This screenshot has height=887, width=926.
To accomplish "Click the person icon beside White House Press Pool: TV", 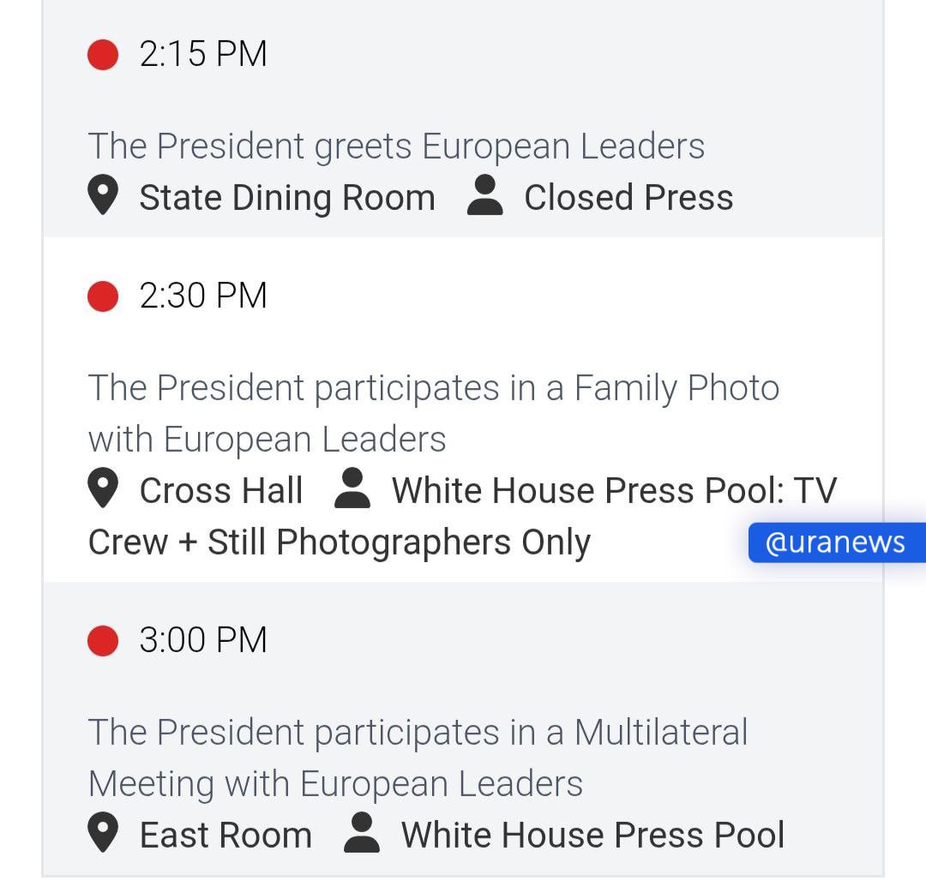I will tap(352, 488).
